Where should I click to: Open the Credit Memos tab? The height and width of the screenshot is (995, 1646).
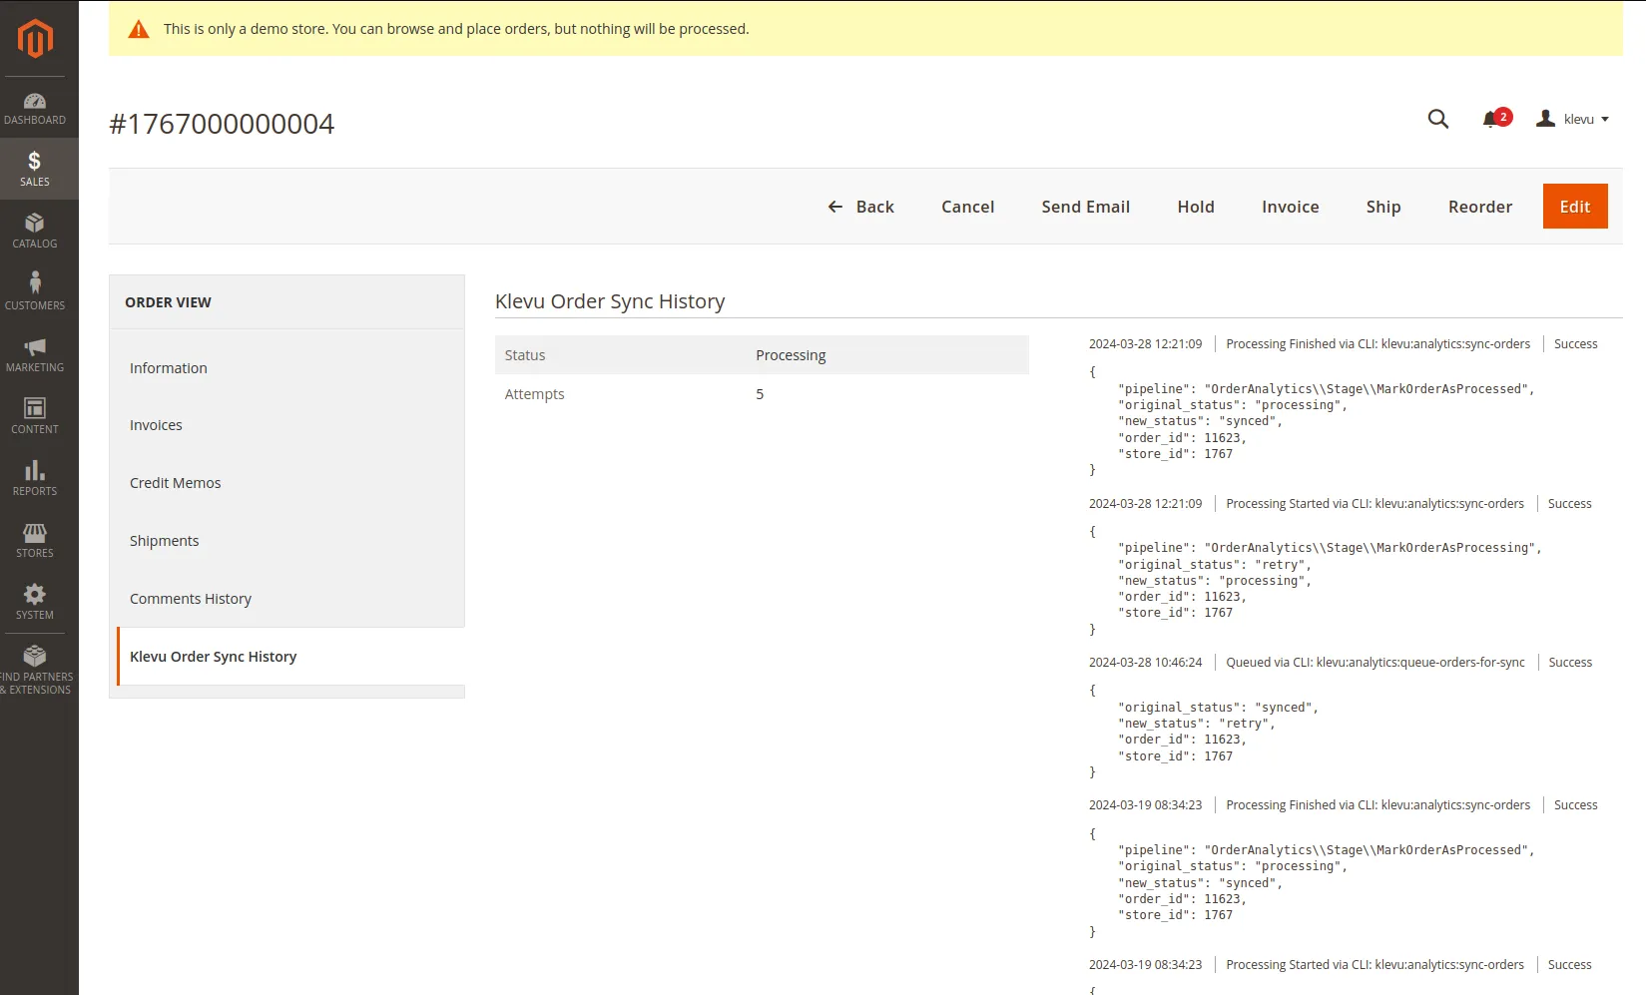287,483
